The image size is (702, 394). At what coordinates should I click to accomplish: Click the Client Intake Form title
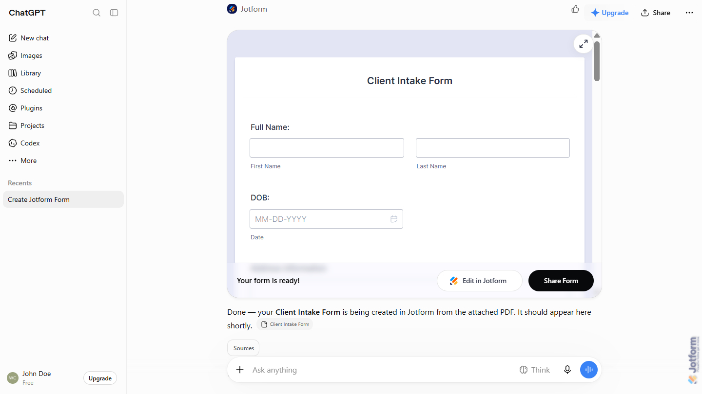click(409, 81)
